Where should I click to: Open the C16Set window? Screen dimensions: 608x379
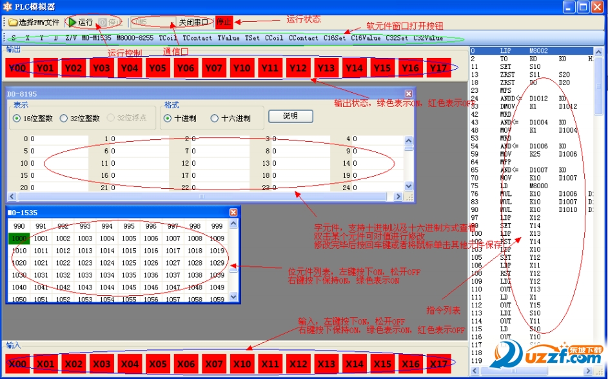tap(334, 38)
